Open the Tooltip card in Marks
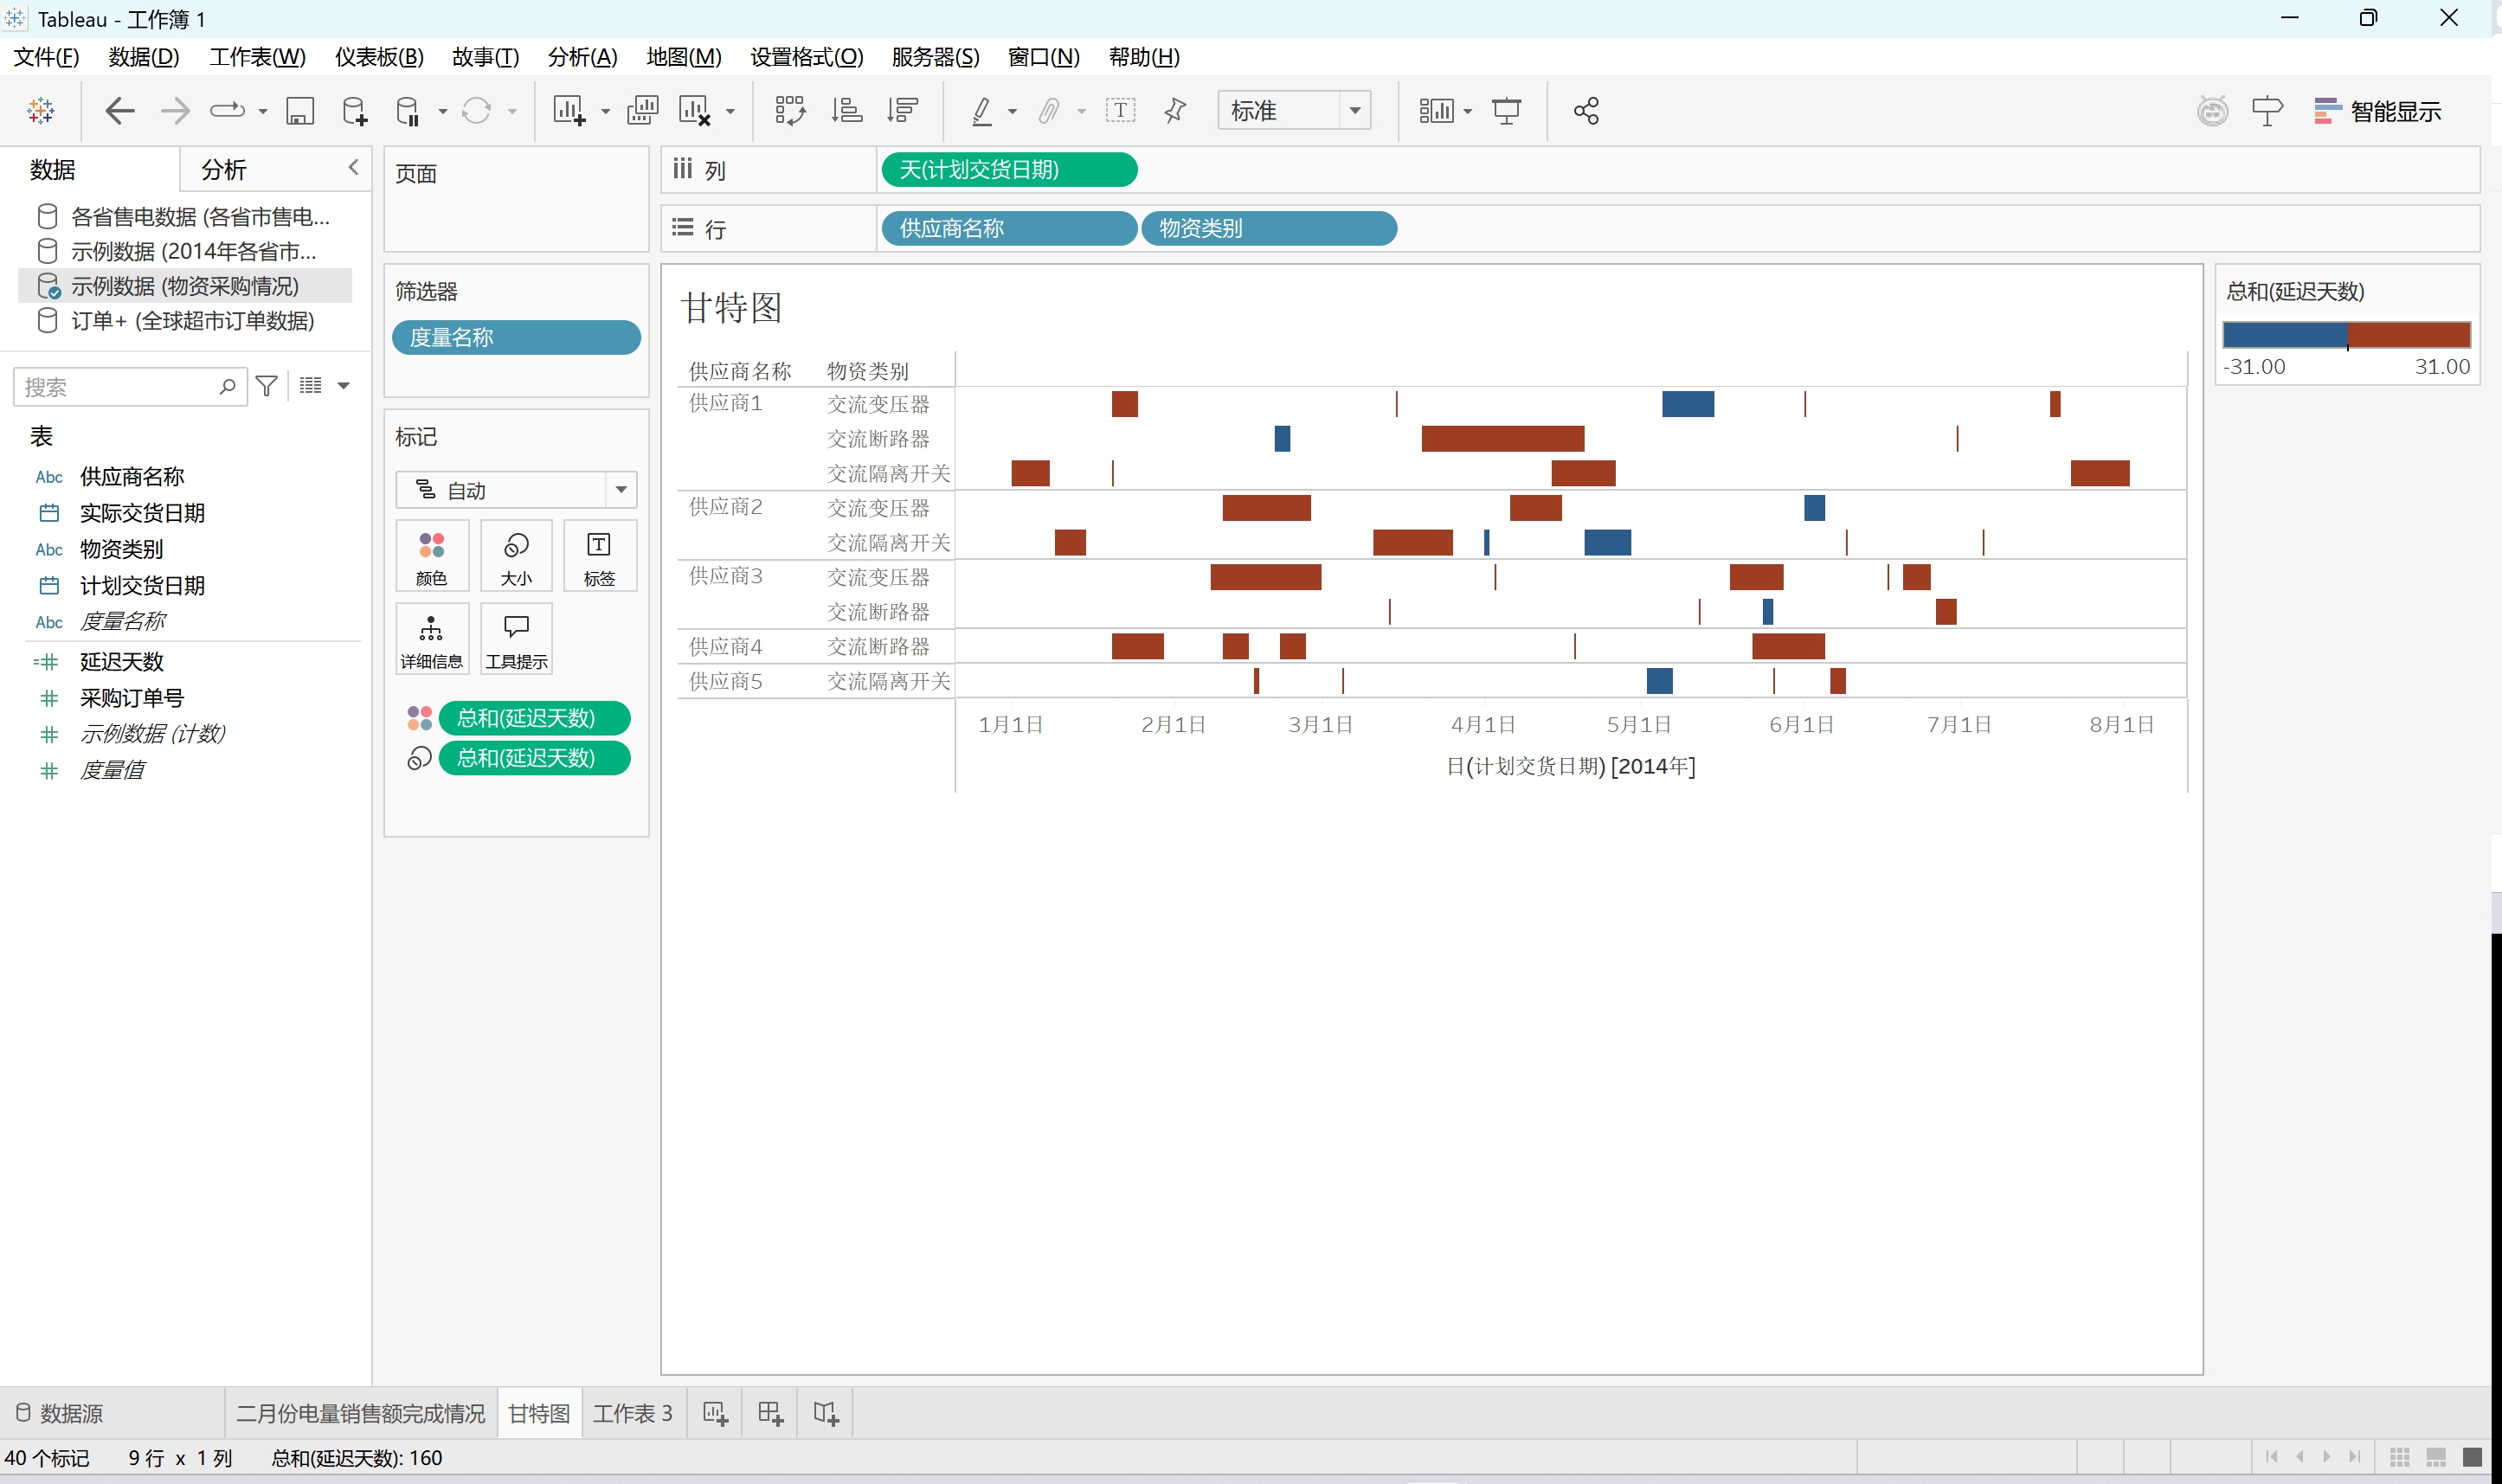2502x1484 pixels. pyautogui.click(x=516, y=640)
